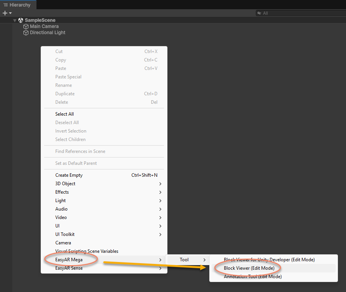The width and height of the screenshot is (346, 292).
Task: Click Duplicate in the context menu
Action: tap(65, 93)
